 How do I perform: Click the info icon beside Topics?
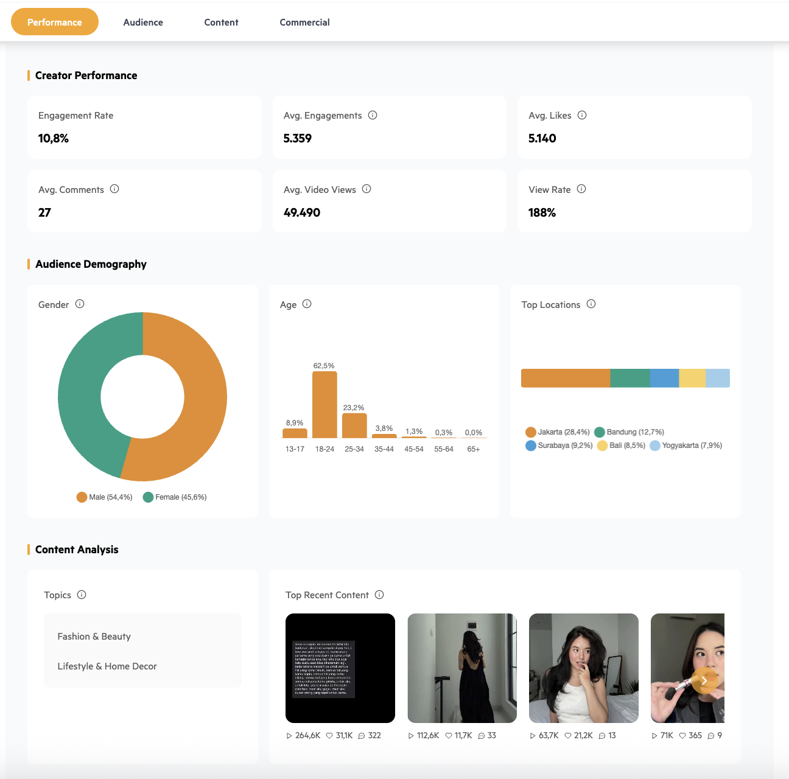pyautogui.click(x=82, y=595)
